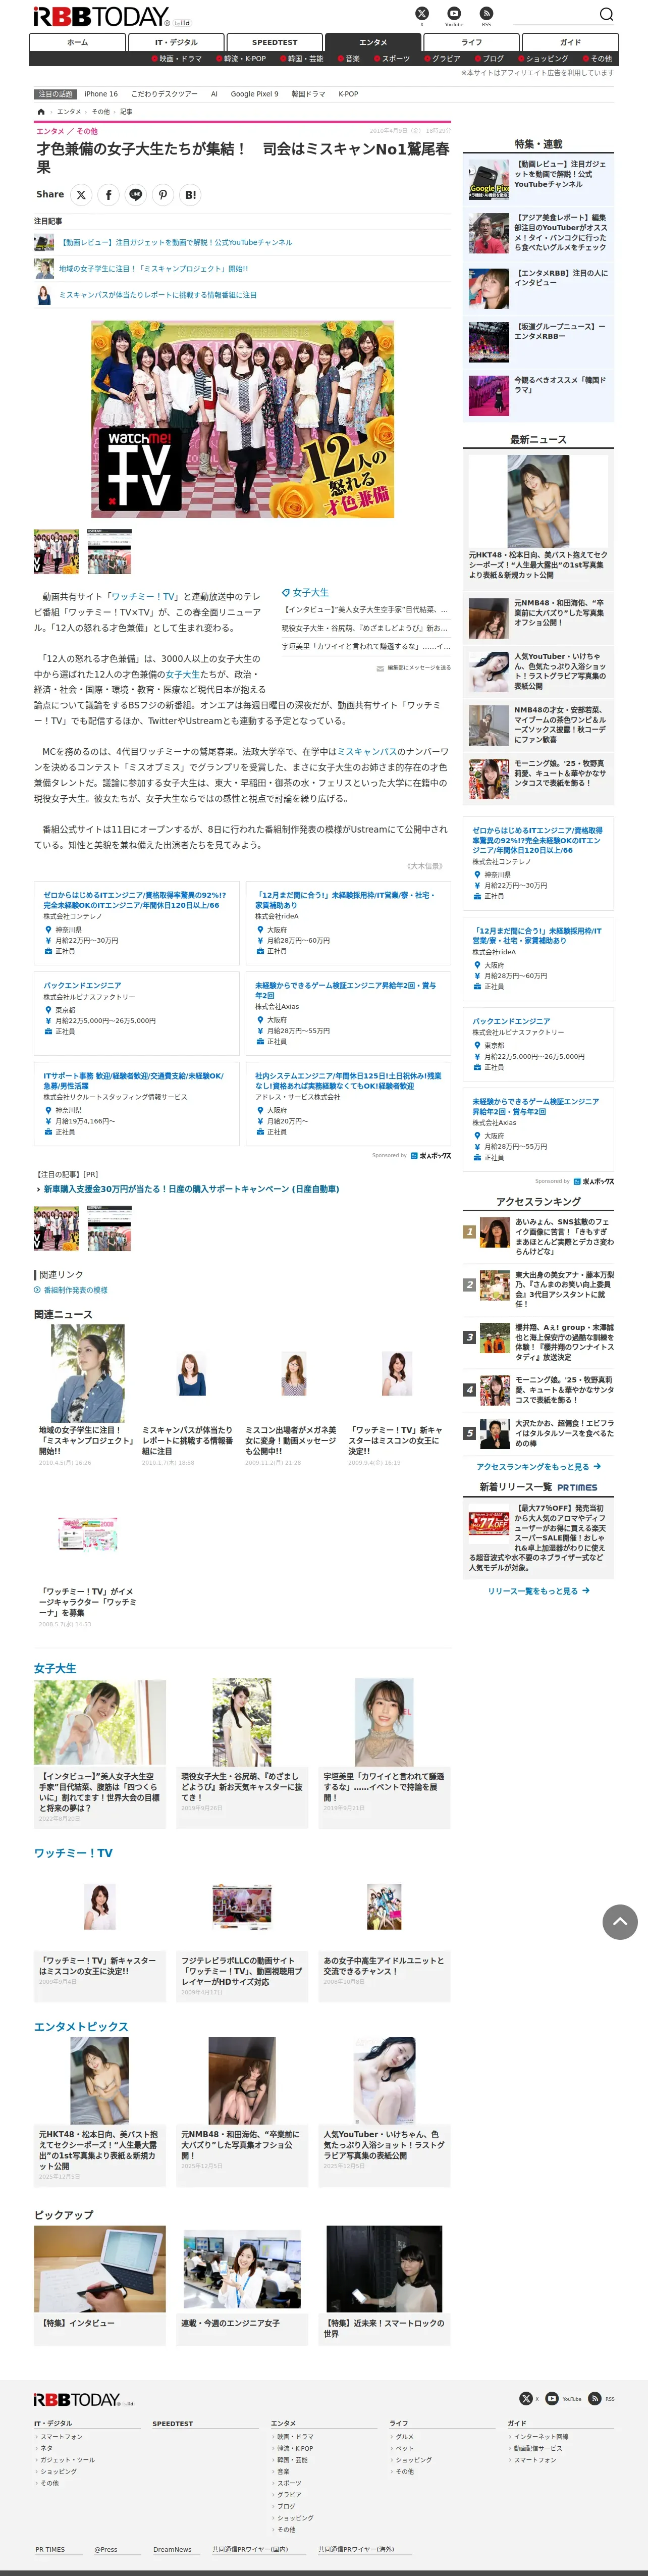Viewport: 648px width, 2576px height.
Task: Click アクセスランキングをもっと見る link
Action: coord(538,1467)
